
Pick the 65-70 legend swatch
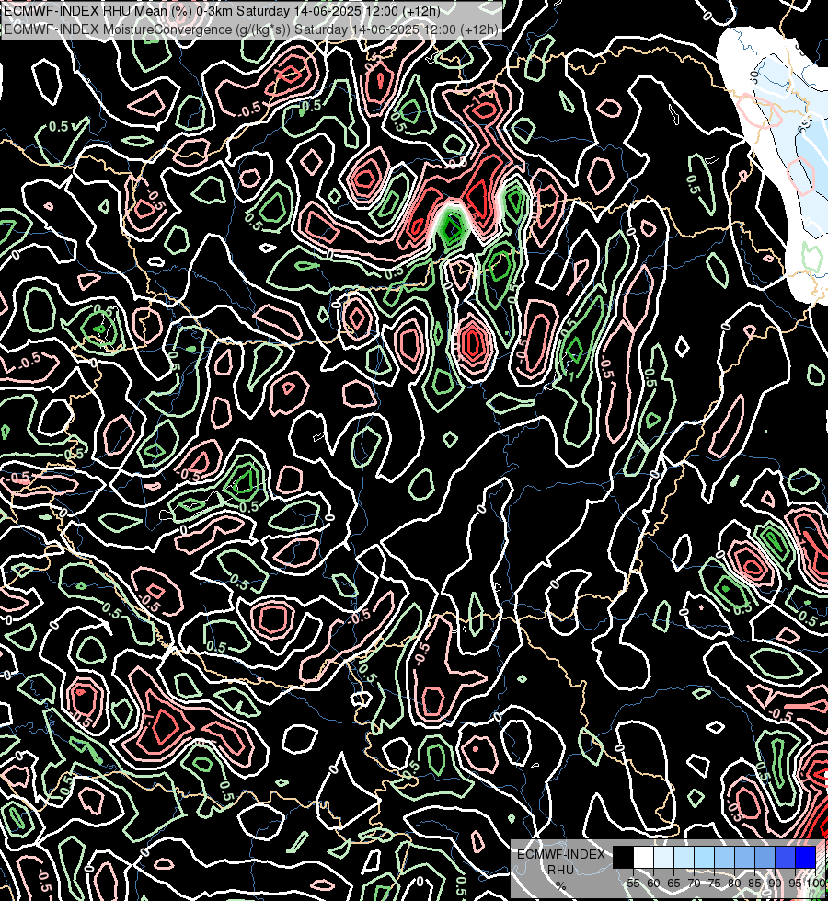(x=684, y=857)
